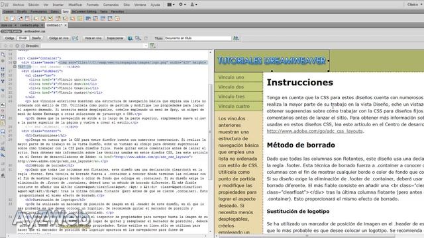This screenshot has width=424, height=238.
Task: Refresh design view icon in document toolbar
Action: point(146,38)
